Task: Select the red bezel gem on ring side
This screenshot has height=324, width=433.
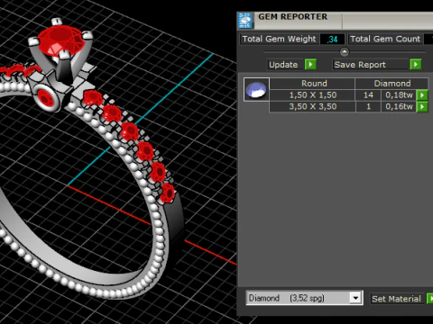Action: pyautogui.click(x=46, y=98)
